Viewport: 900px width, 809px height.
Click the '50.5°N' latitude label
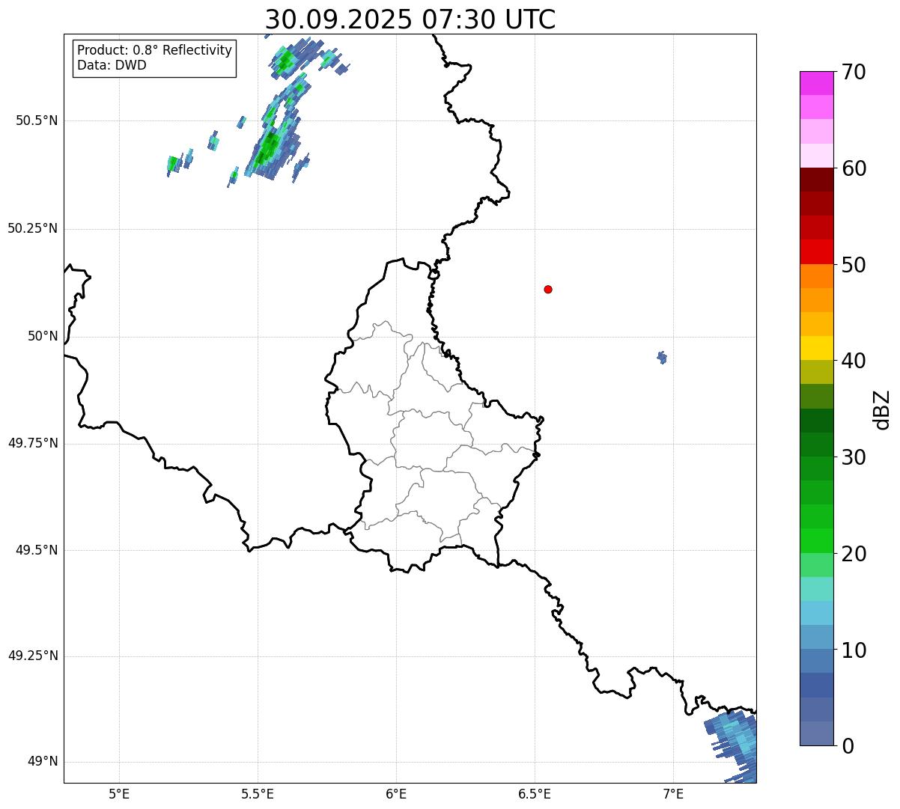[x=37, y=120]
